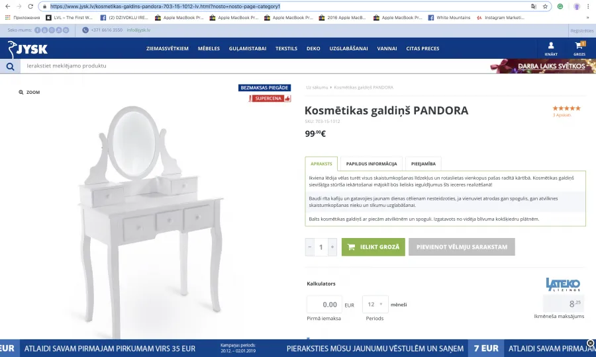The height and width of the screenshot is (357, 596).
Task: Click the JYSK logo
Action: [27, 49]
